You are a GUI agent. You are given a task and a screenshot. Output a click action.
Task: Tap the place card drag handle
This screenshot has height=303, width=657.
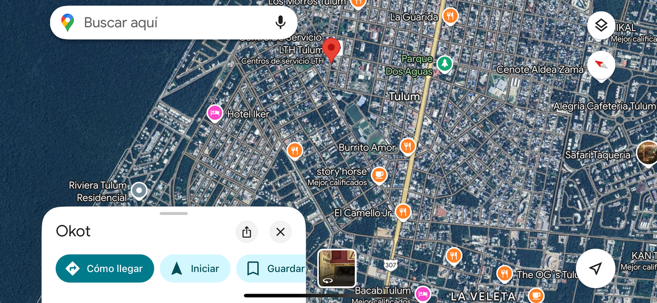click(174, 213)
